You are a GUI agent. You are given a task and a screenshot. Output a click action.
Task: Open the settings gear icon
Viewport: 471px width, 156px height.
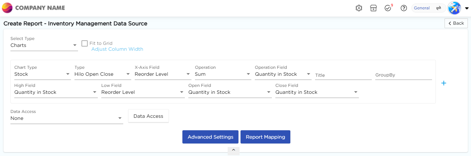(x=359, y=8)
